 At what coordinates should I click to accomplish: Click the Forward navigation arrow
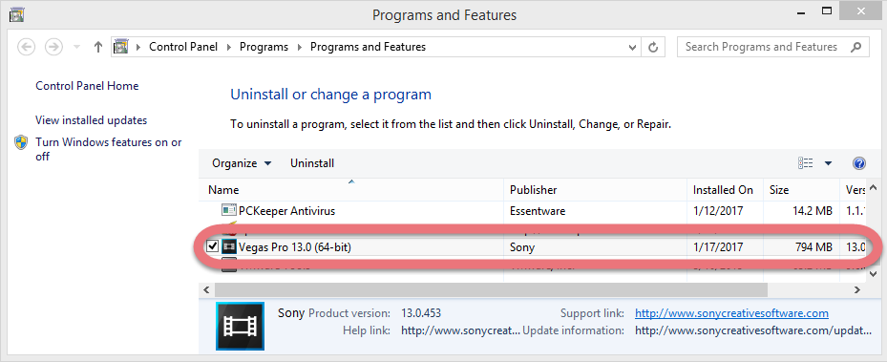coord(53,47)
